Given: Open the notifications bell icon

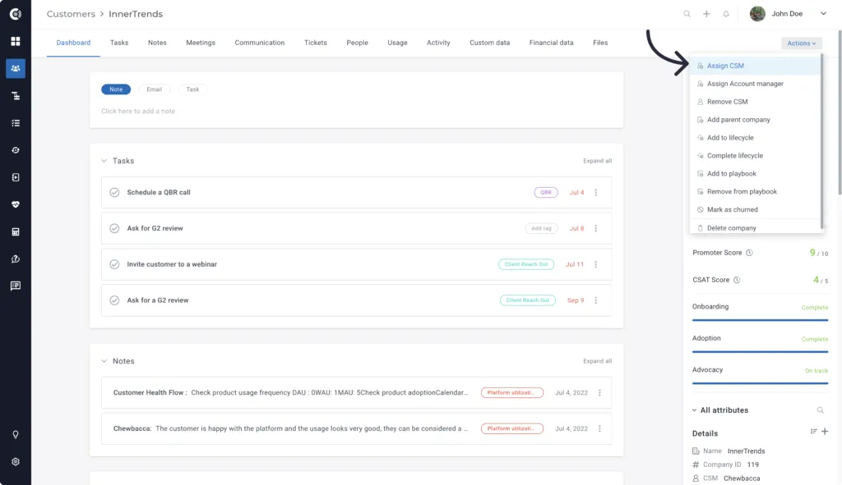Looking at the screenshot, I should [x=726, y=14].
